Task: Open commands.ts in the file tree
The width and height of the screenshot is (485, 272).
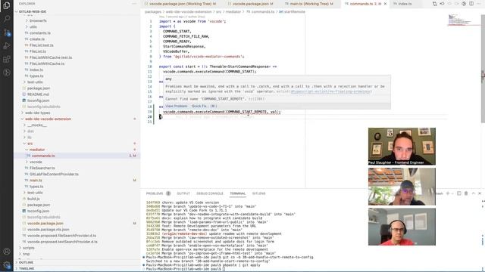Action: tap(43, 156)
